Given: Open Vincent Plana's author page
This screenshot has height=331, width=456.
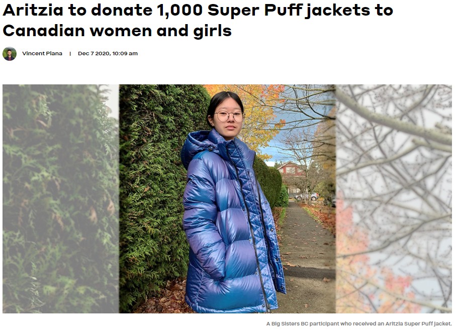Looking at the screenshot, I should [x=42, y=53].
